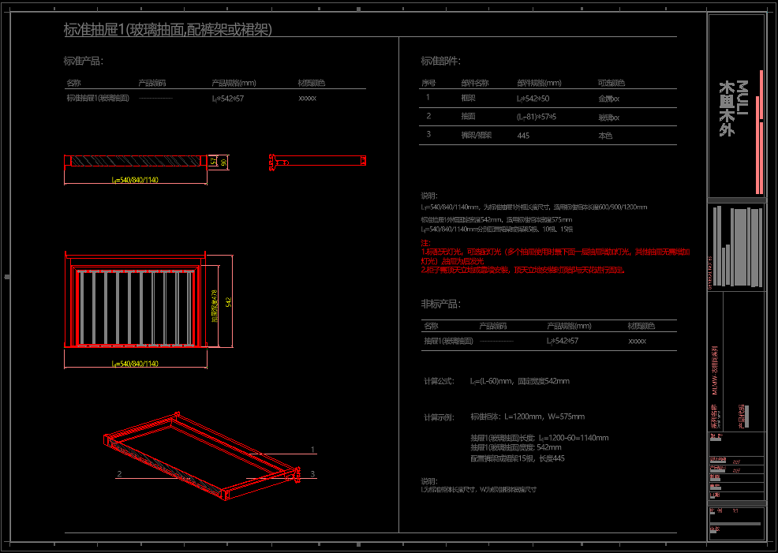Select the length dimension under the hatched elevation

pyautogui.click(x=135, y=181)
